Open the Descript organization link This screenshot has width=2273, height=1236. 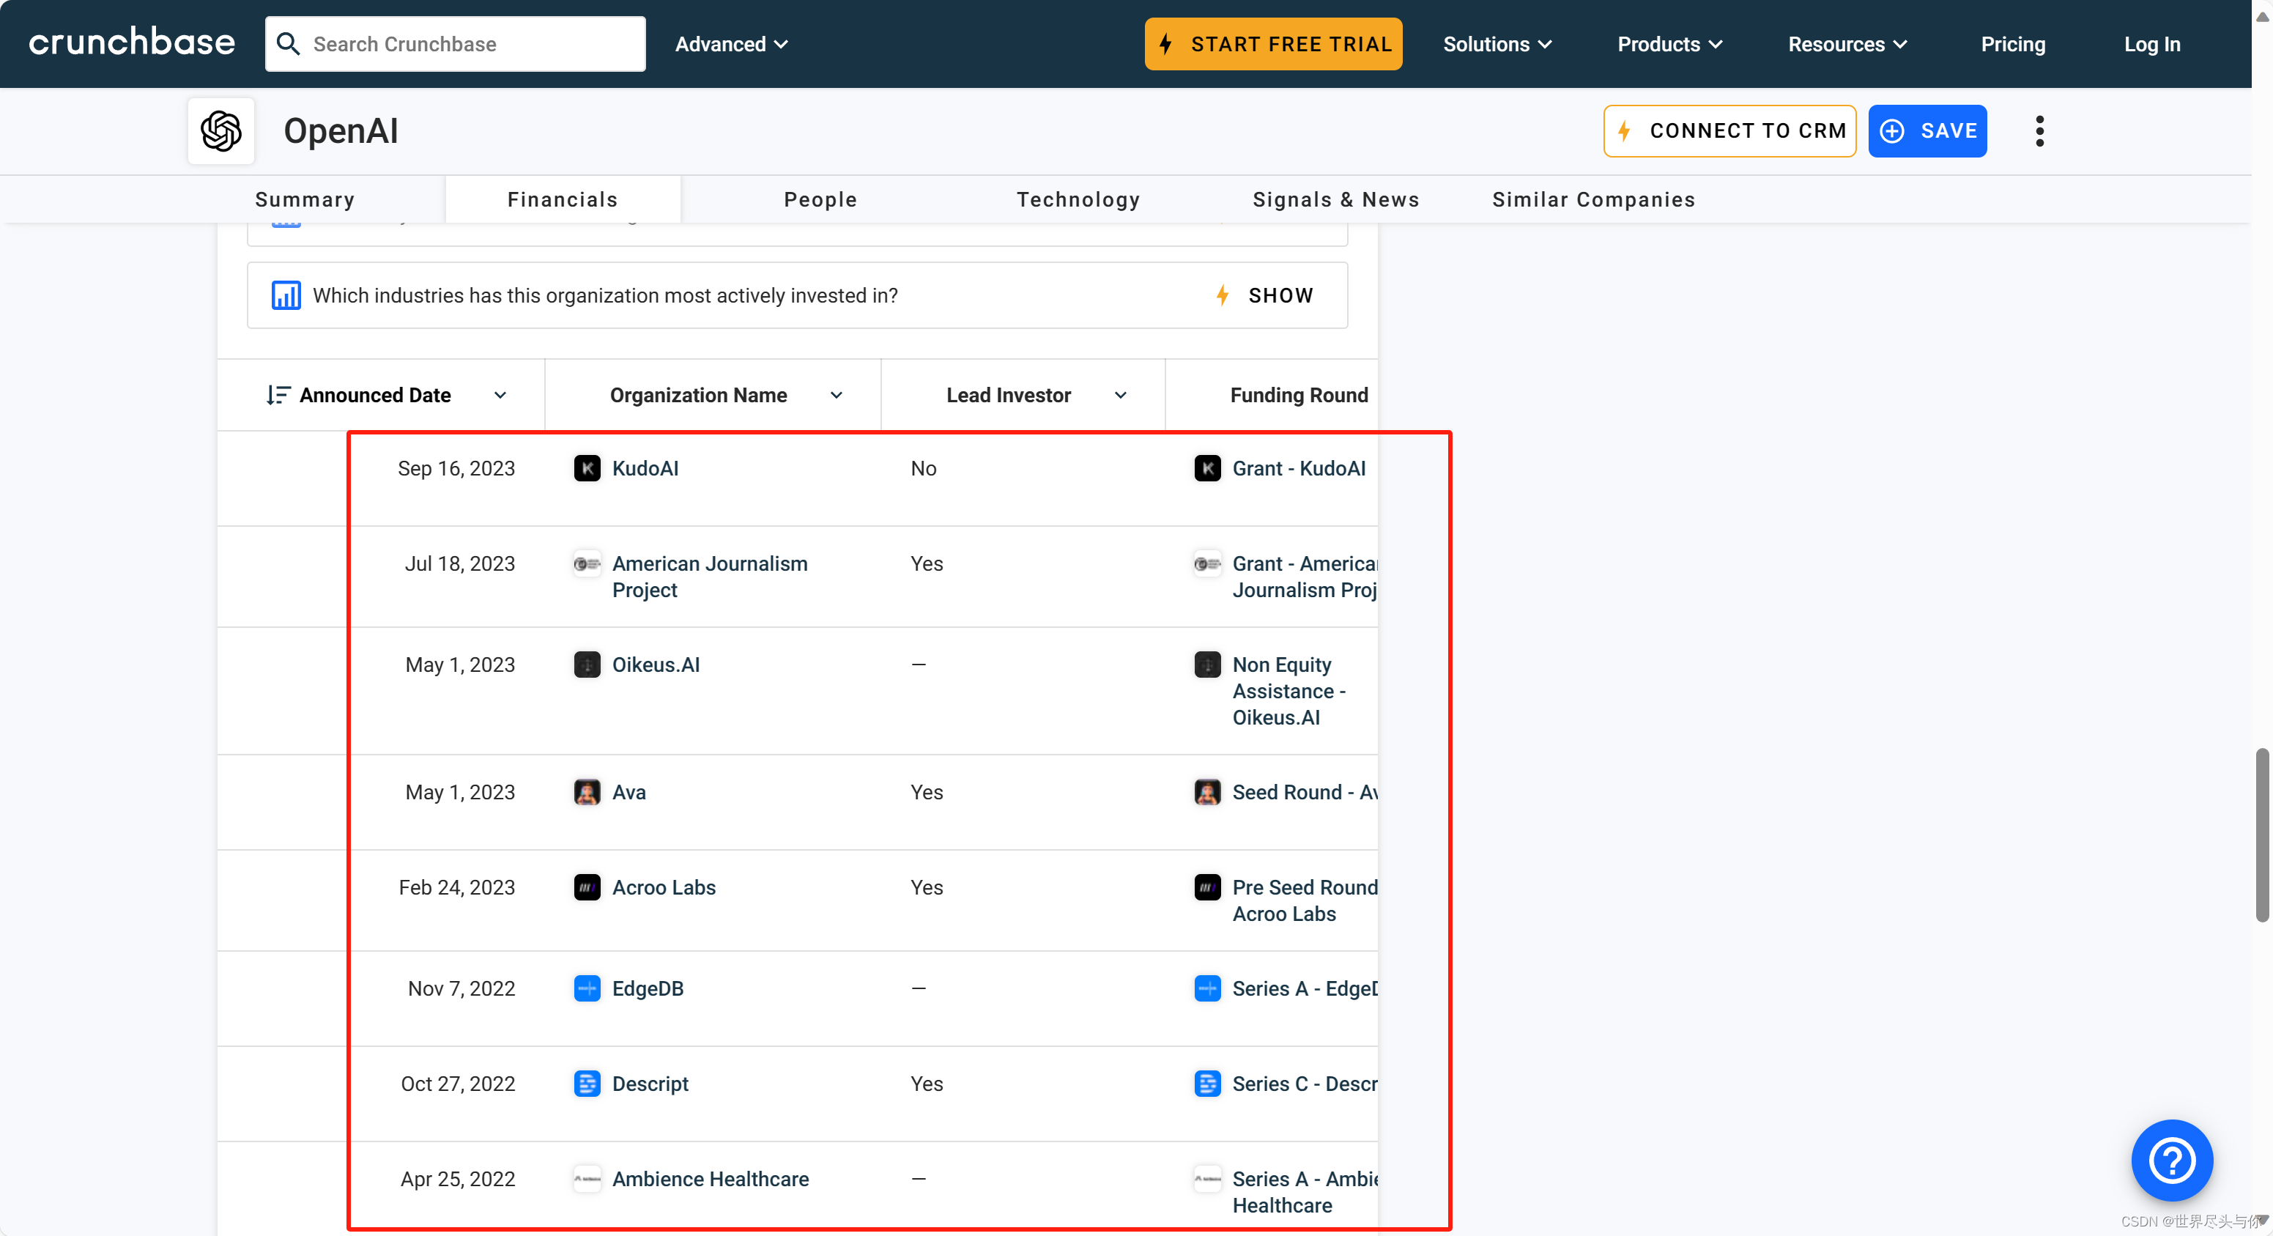650,1084
